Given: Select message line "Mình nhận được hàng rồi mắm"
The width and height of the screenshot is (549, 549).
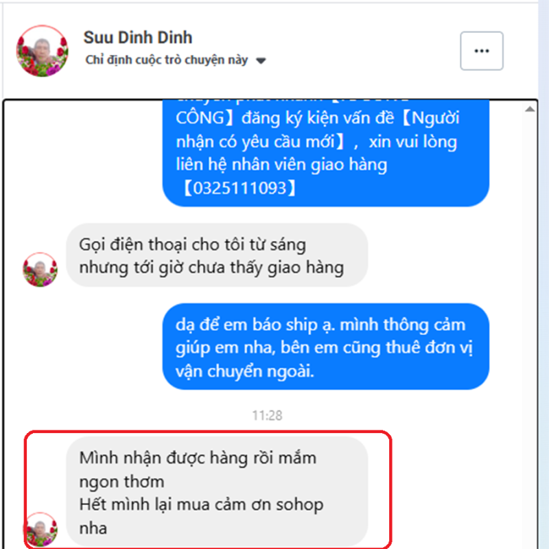Looking at the screenshot, I should [x=198, y=458].
